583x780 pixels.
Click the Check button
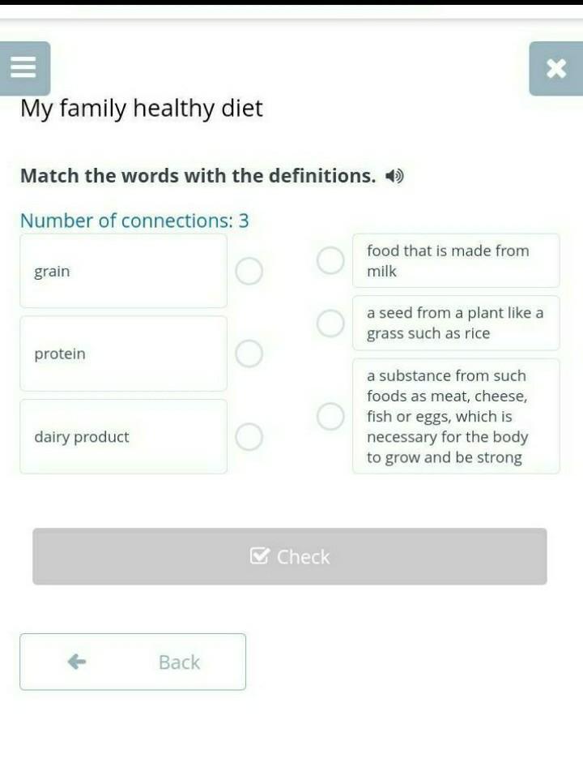click(x=290, y=556)
